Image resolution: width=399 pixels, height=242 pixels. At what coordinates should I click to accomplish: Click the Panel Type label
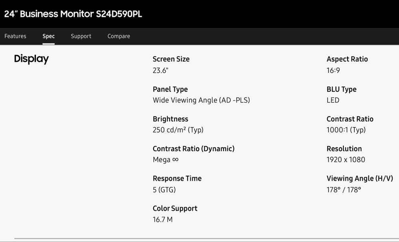click(x=170, y=89)
